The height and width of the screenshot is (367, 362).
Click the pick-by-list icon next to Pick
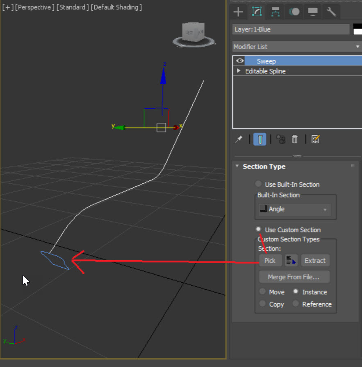(291, 261)
